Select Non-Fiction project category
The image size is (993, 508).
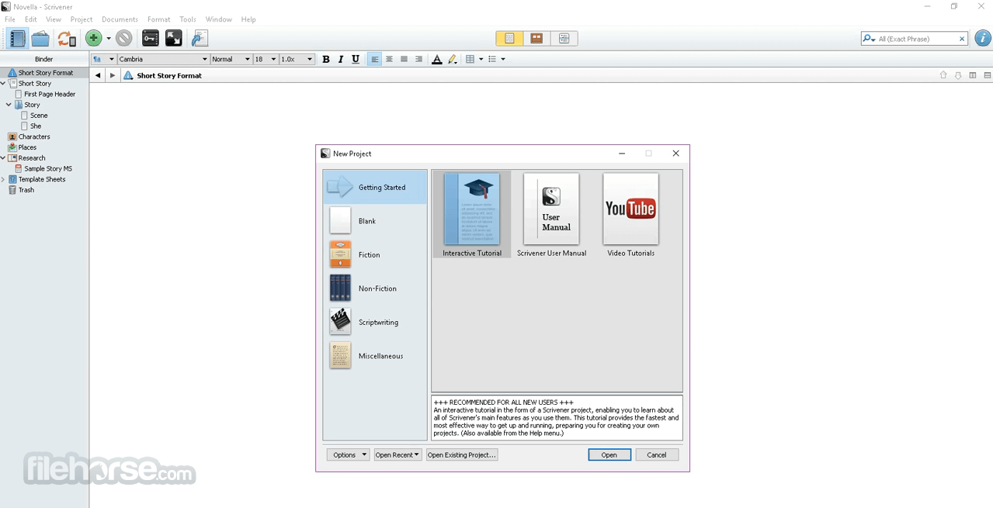[375, 289]
